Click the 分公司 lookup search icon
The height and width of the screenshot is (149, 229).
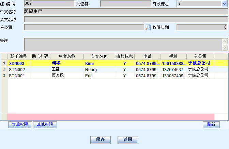tap(148, 27)
